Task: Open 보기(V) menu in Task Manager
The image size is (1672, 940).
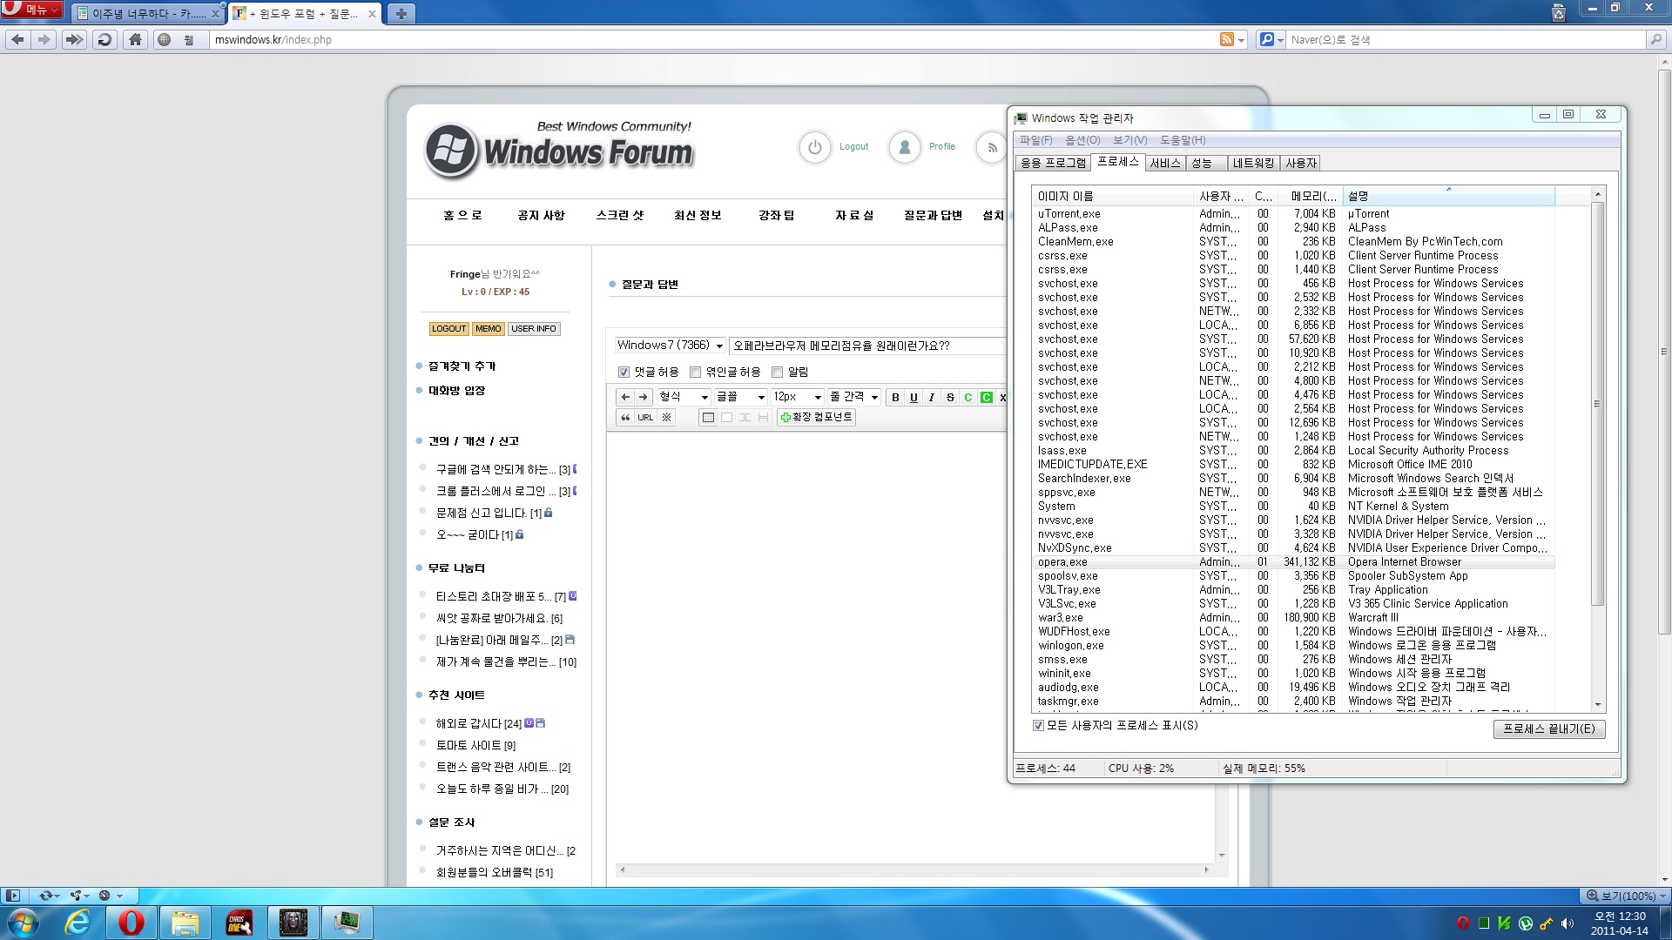Action: tap(1129, 140)
